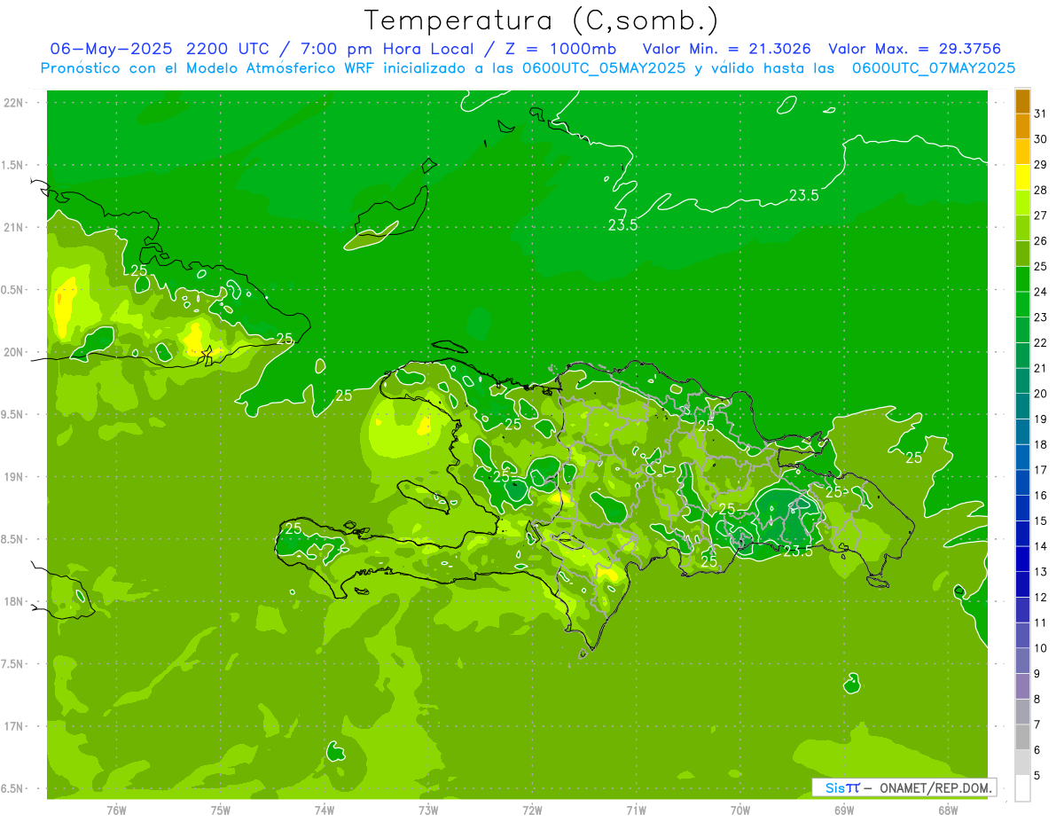
Task: Click the yellow legend swatch between 28 and 29
Action: click(1022, 177)
